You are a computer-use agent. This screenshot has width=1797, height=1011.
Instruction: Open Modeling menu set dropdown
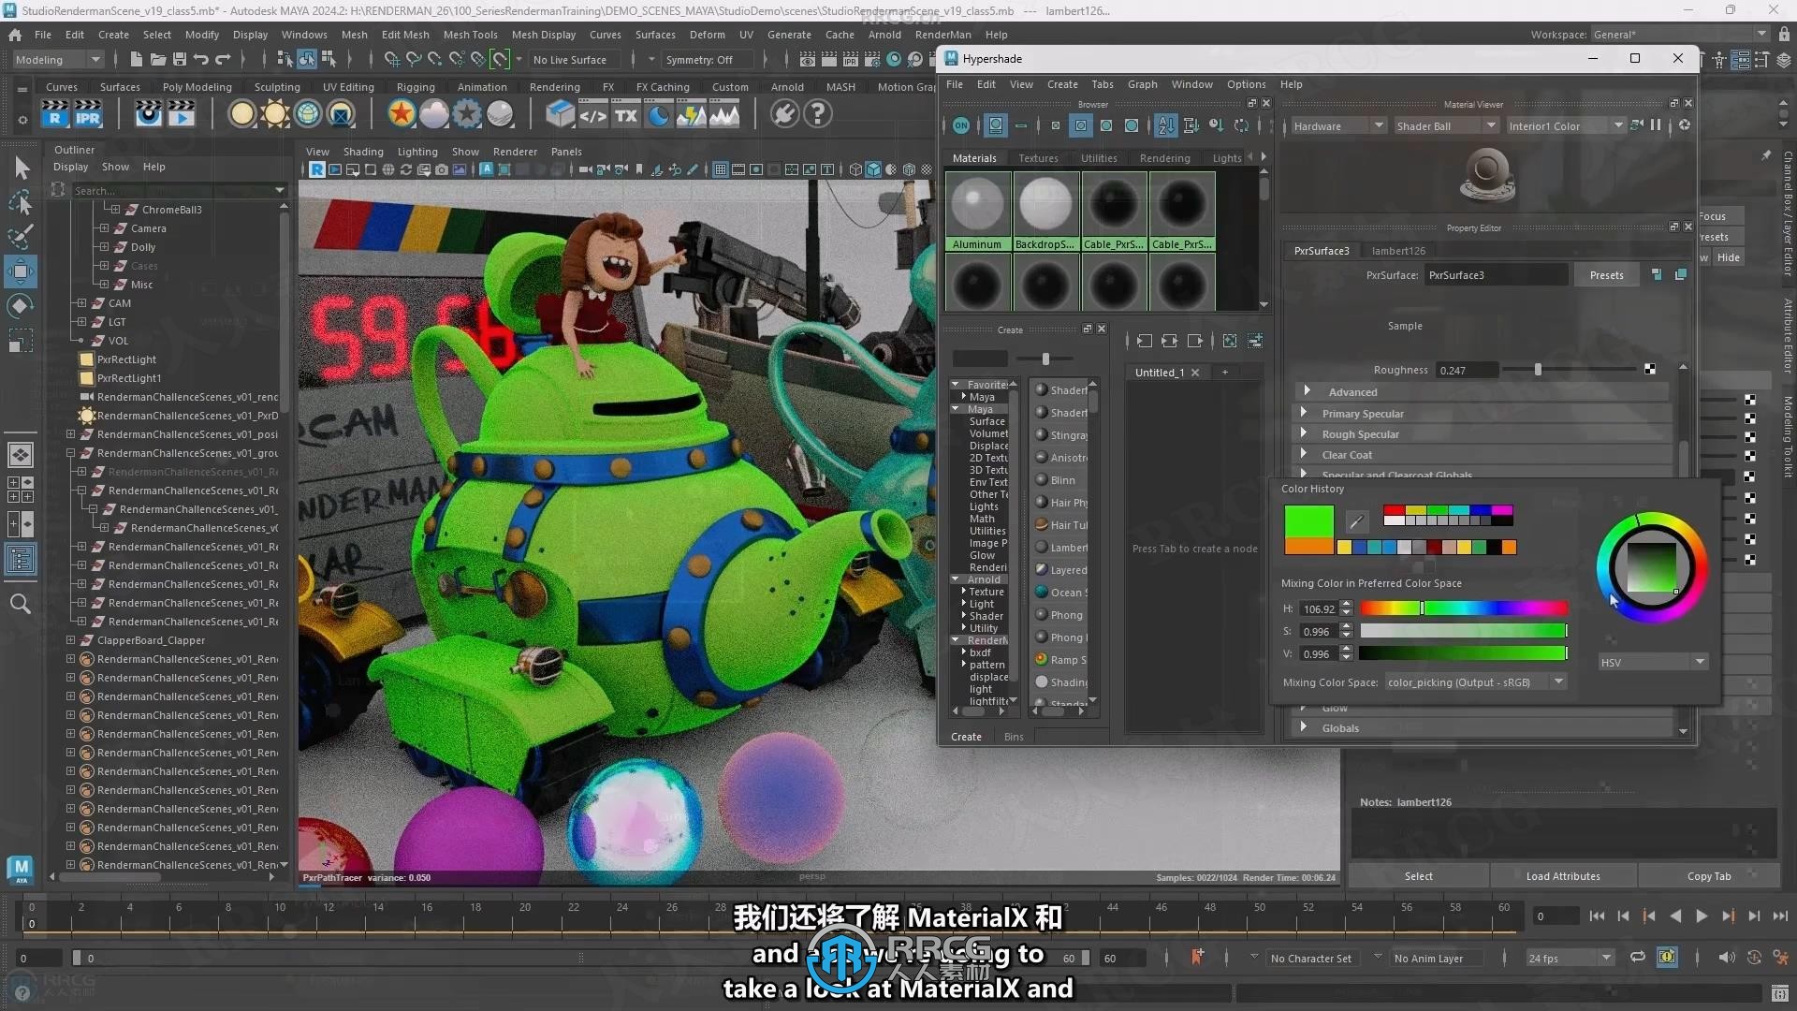coord(57,60)
